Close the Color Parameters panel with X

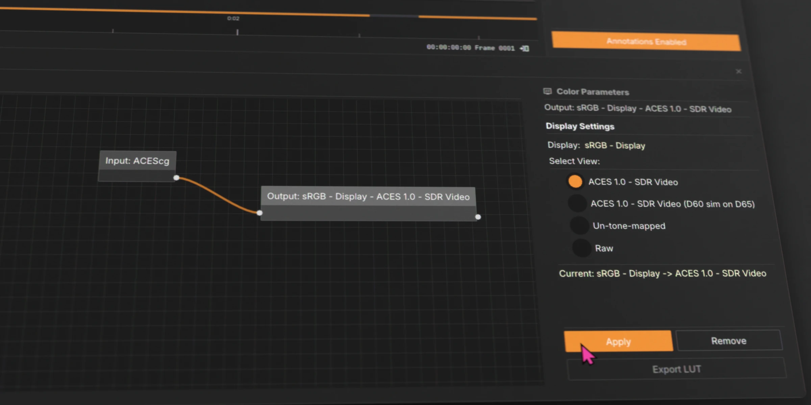[739, 71]
